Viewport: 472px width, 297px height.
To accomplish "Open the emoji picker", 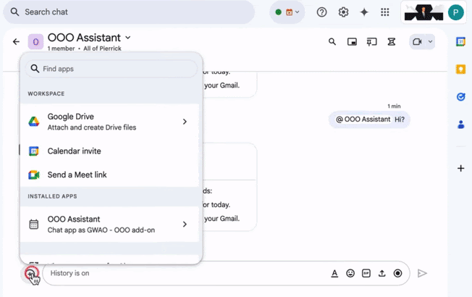I will click(350, 273).
